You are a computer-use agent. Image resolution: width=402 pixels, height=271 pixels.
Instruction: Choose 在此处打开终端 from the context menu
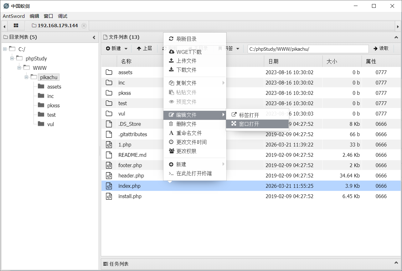coord(195,173)
